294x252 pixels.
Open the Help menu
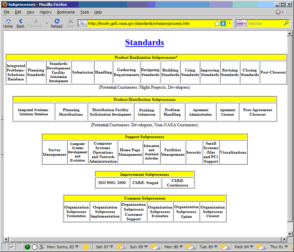coord(98,12)
